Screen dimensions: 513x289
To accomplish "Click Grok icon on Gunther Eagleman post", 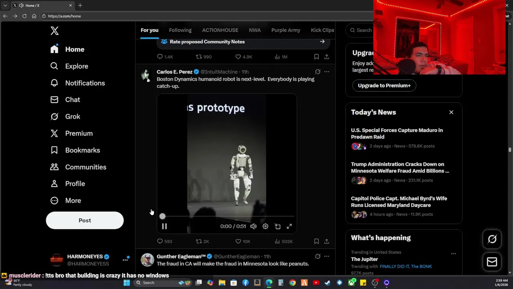I will pos(317,256).
